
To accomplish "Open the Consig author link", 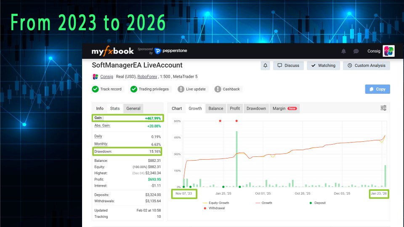I will point(106,77).
